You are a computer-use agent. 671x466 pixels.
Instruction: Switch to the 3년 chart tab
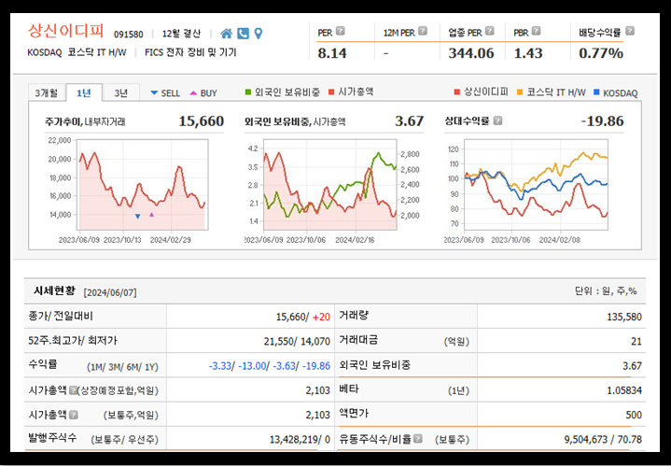(x=121, y=92)
